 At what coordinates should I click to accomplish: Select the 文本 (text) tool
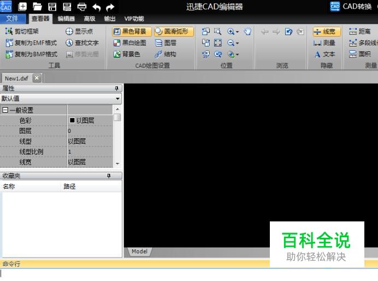click(x=324, y=54)
